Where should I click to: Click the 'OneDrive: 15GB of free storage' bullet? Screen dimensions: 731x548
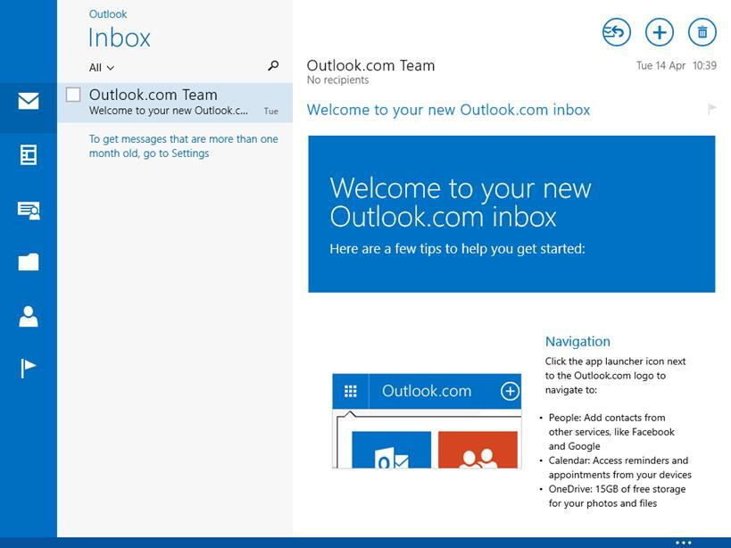617,496
